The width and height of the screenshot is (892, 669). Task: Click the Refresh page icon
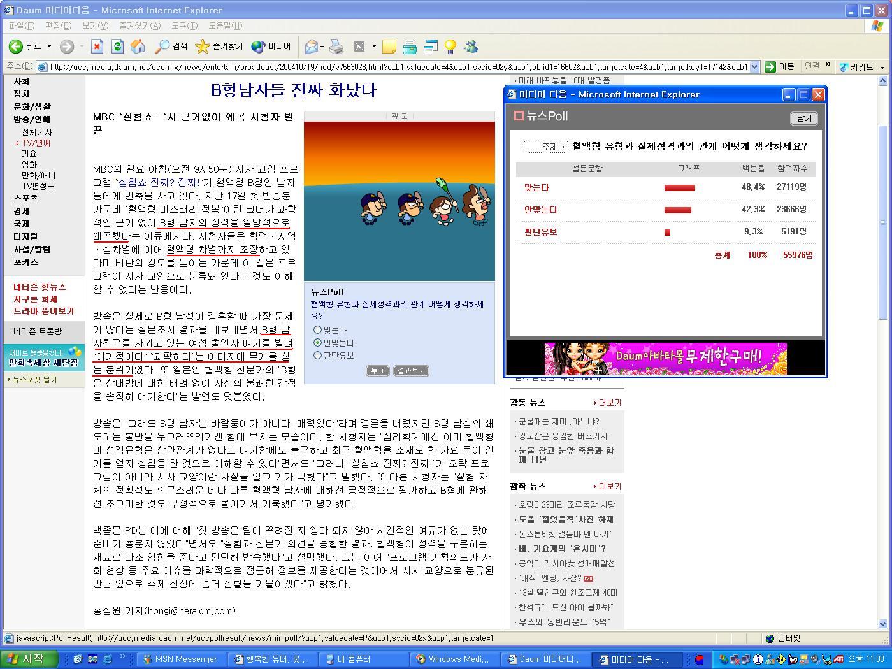[x=117, y=46]
